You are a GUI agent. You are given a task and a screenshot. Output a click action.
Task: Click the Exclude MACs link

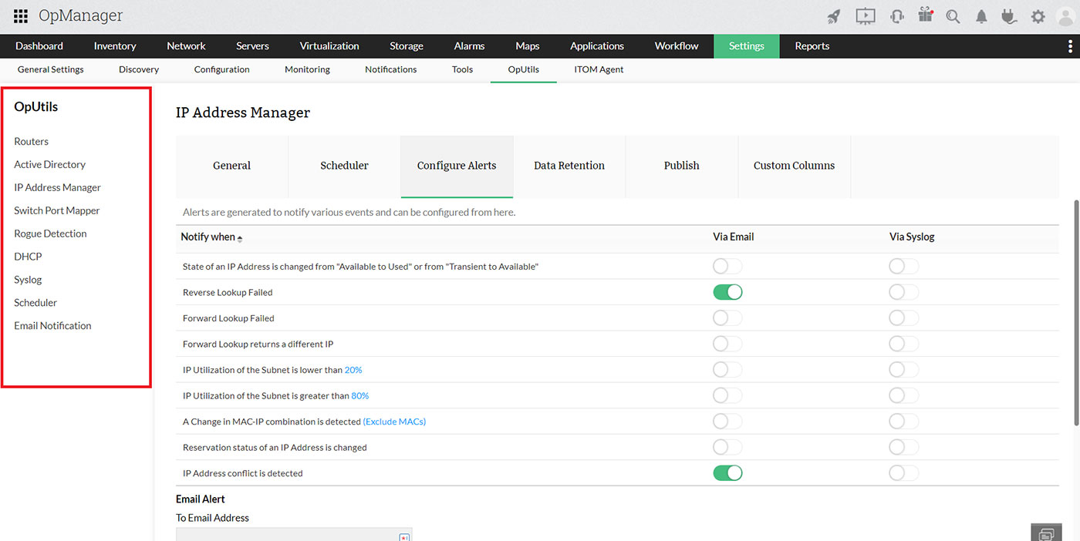[395, 422]
